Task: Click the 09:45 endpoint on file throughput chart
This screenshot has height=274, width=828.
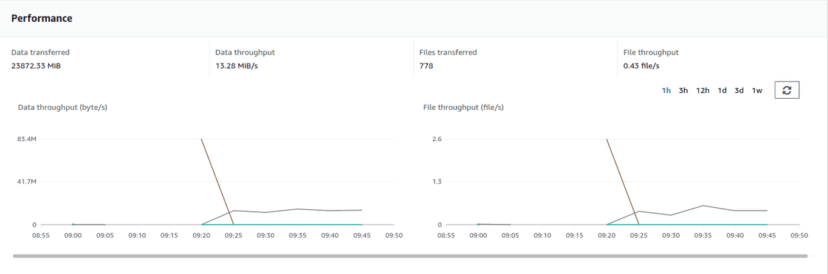Action: tap(767, 210)
